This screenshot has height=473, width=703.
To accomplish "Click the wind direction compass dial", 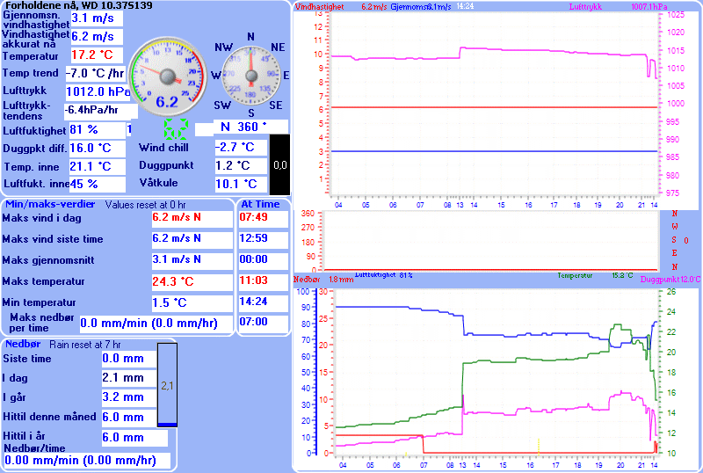I will (250, 76).
